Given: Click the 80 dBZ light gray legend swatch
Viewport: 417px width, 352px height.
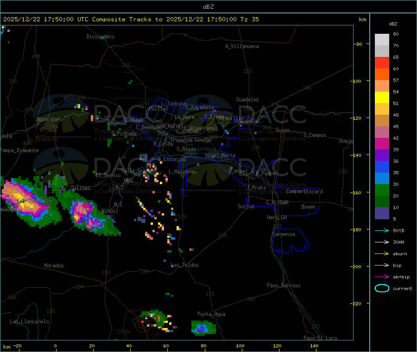Looking at the screenshot, I should pos(382,40).
